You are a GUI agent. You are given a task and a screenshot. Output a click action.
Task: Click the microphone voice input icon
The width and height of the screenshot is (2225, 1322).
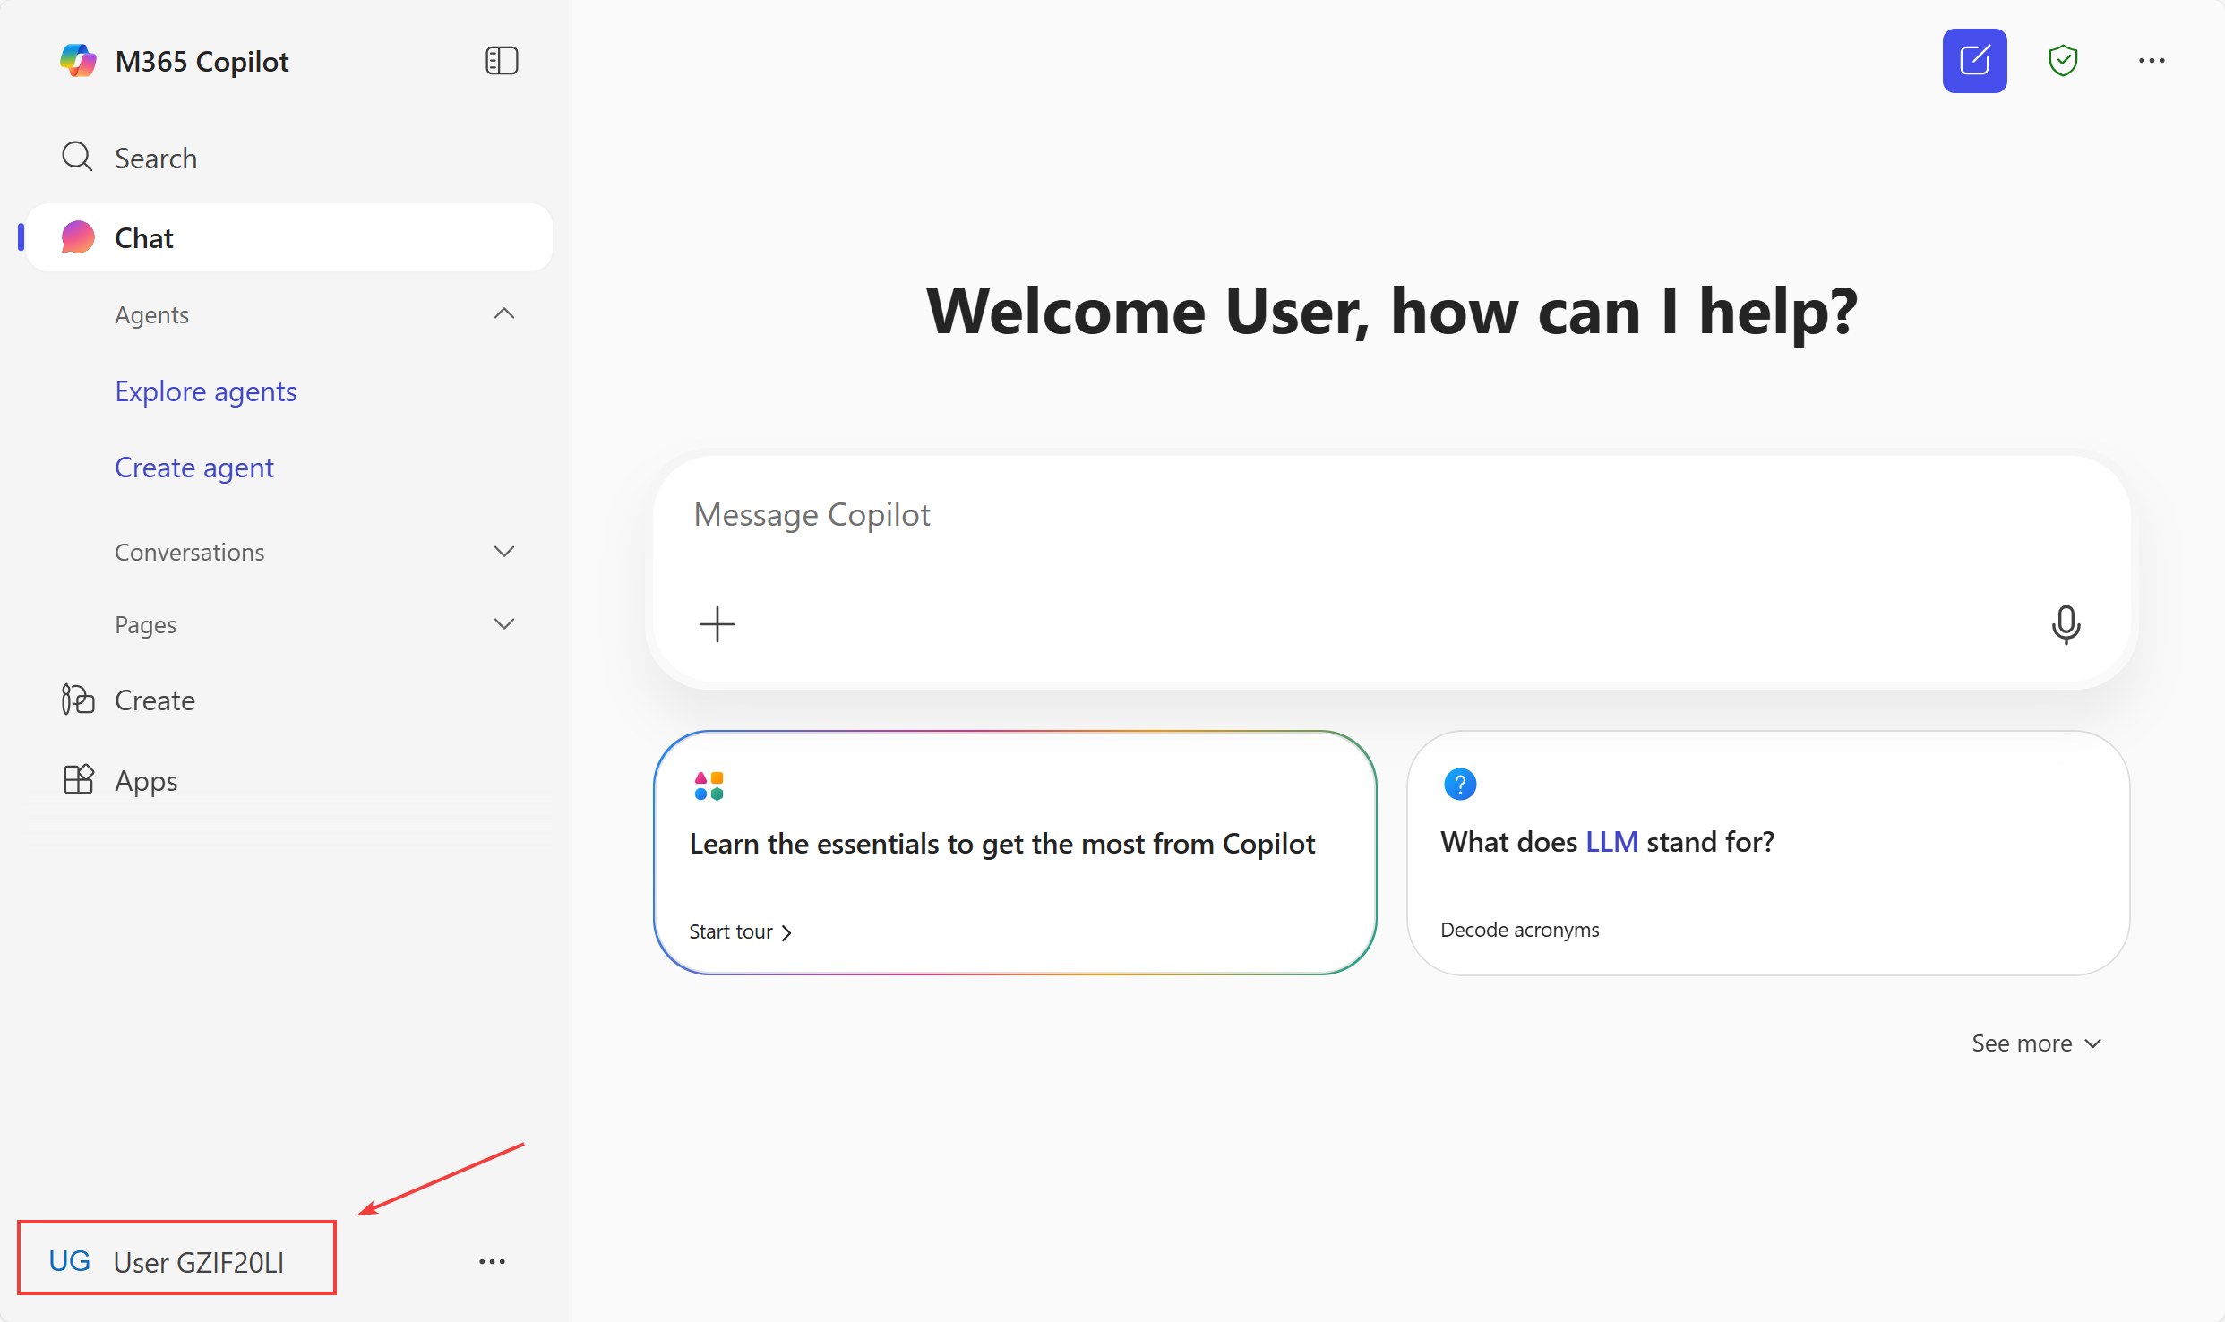coord(2065,624)
